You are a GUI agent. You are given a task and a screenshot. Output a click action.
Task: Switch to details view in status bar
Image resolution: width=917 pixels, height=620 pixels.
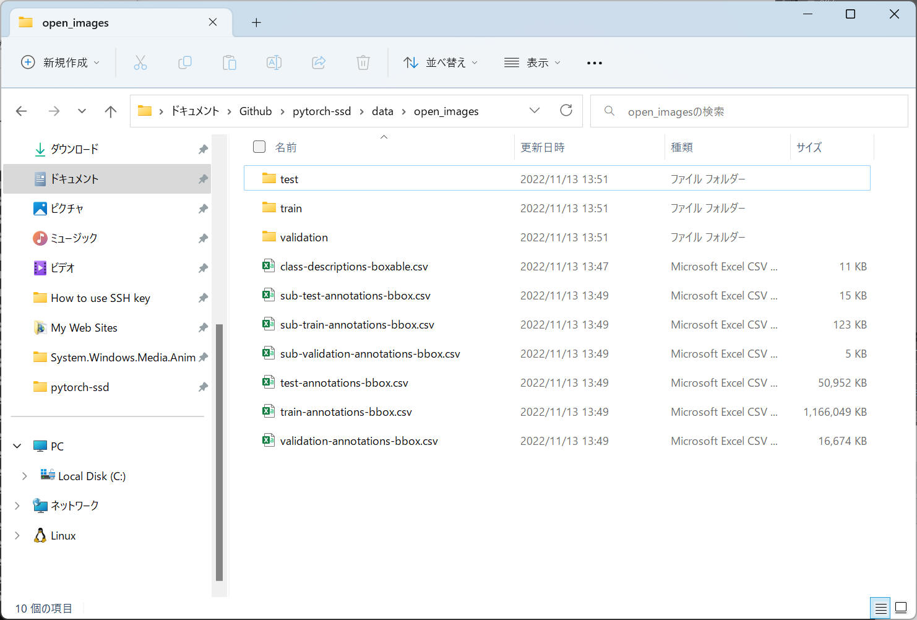(880, 608)
